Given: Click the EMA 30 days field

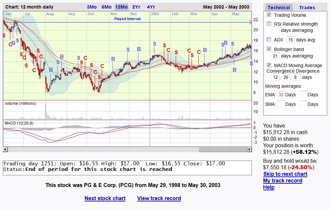Looking at the screenshot, I should coord(281,95).
